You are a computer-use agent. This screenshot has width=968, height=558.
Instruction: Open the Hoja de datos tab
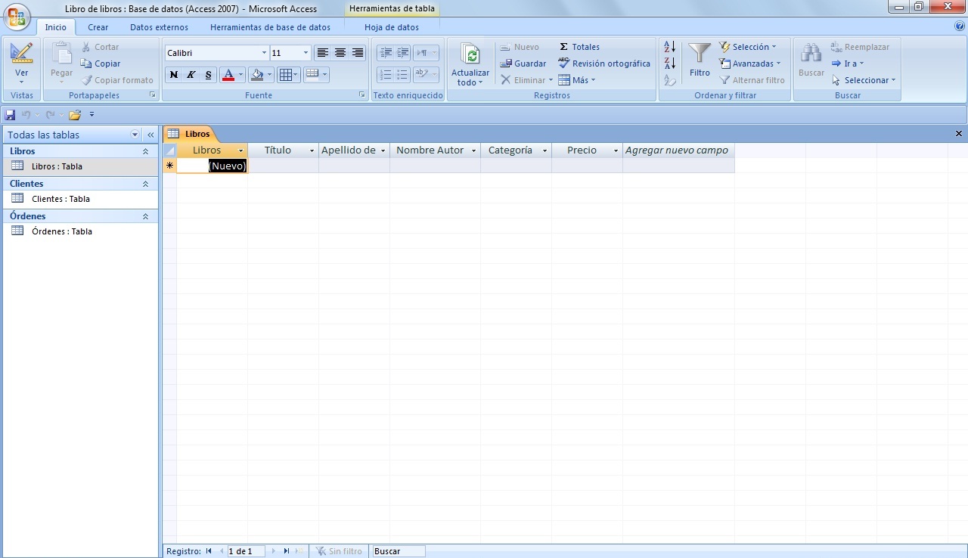(391, 26)
